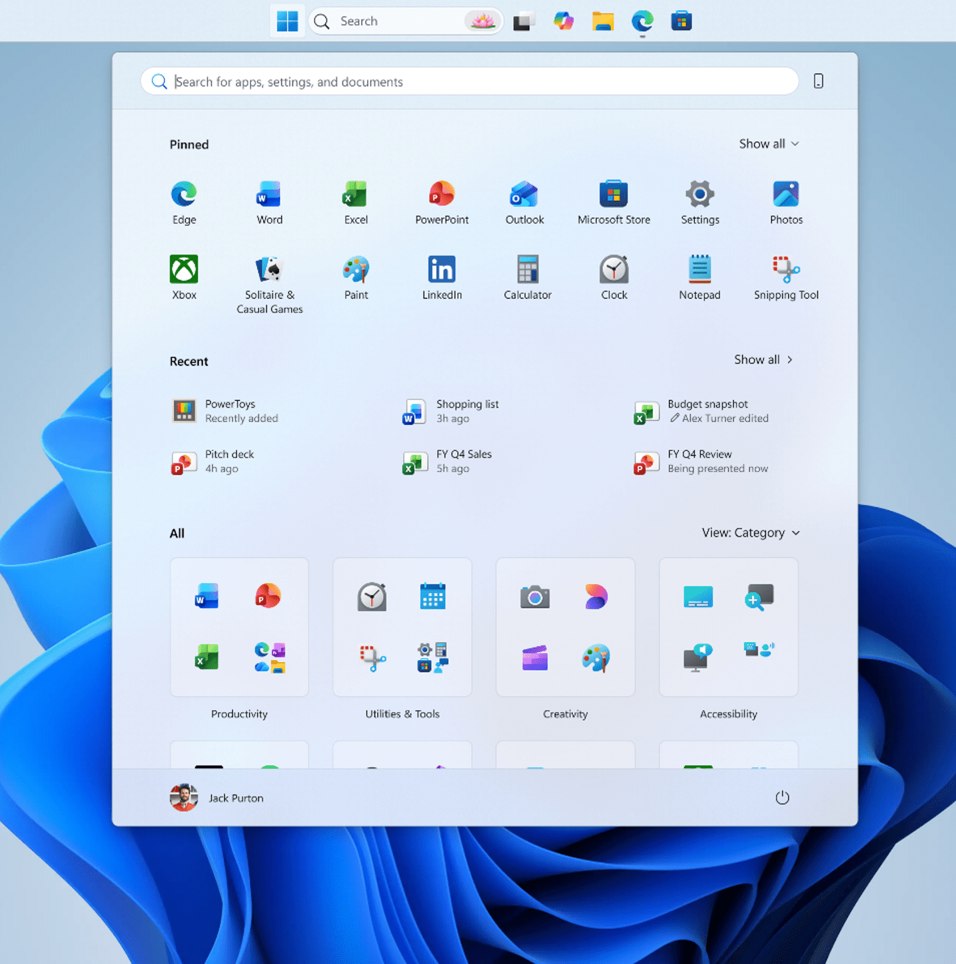This screenshot has height=964, width=956.
Task: Launch the Paint app
Action: point(356,278)
